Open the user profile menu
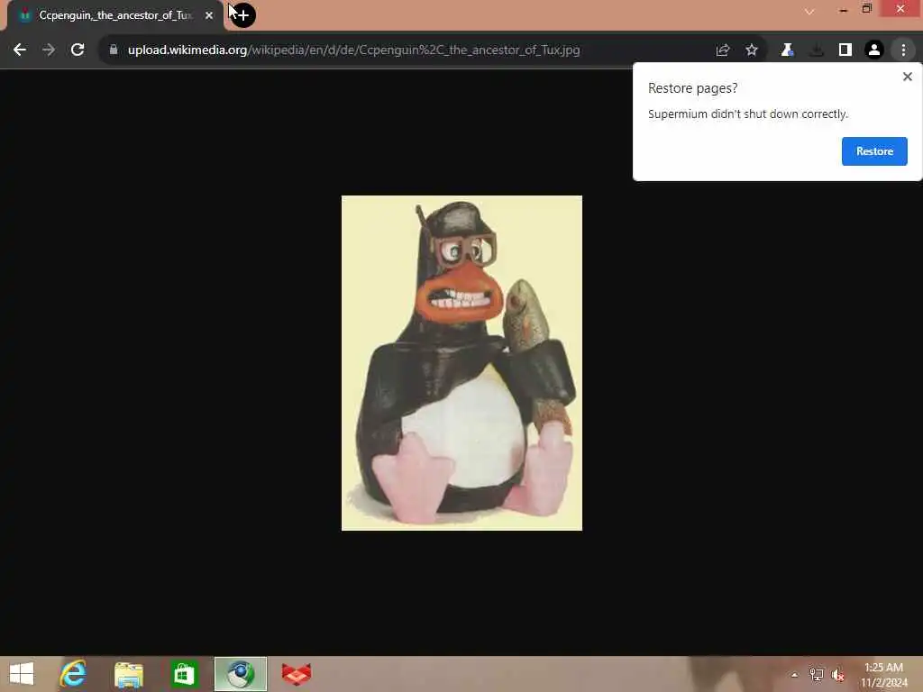This screenshot has height=692, width=923. [874, 50]
